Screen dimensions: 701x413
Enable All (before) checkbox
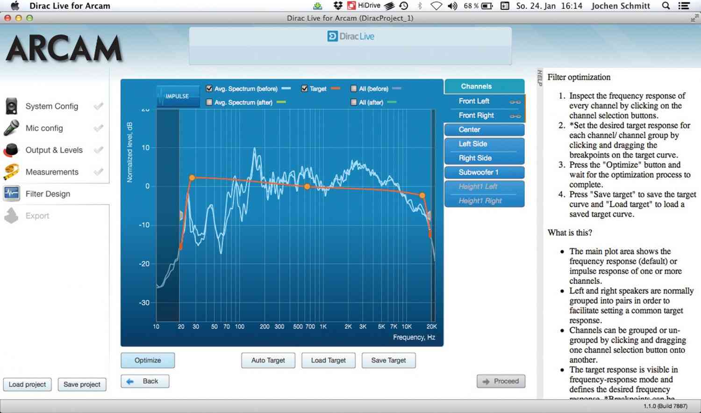354,88
